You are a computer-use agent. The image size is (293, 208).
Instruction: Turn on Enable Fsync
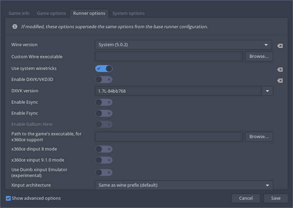click(x=104, y=113)
